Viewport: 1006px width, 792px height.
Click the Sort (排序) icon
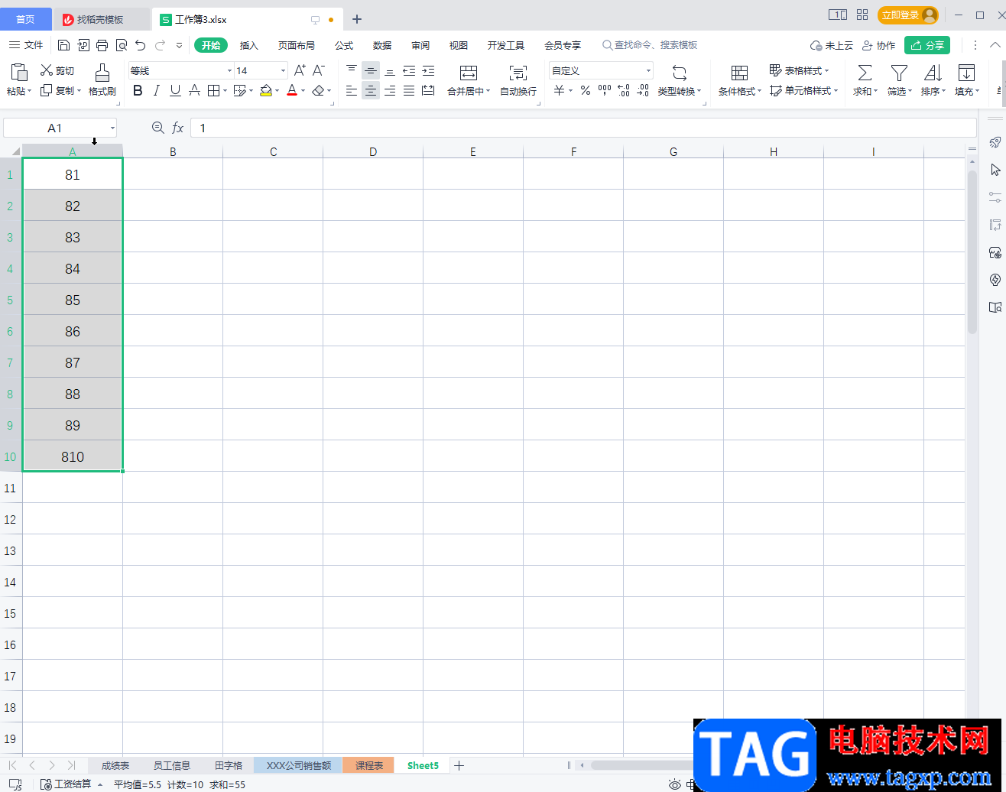click(x=933, y=73)
